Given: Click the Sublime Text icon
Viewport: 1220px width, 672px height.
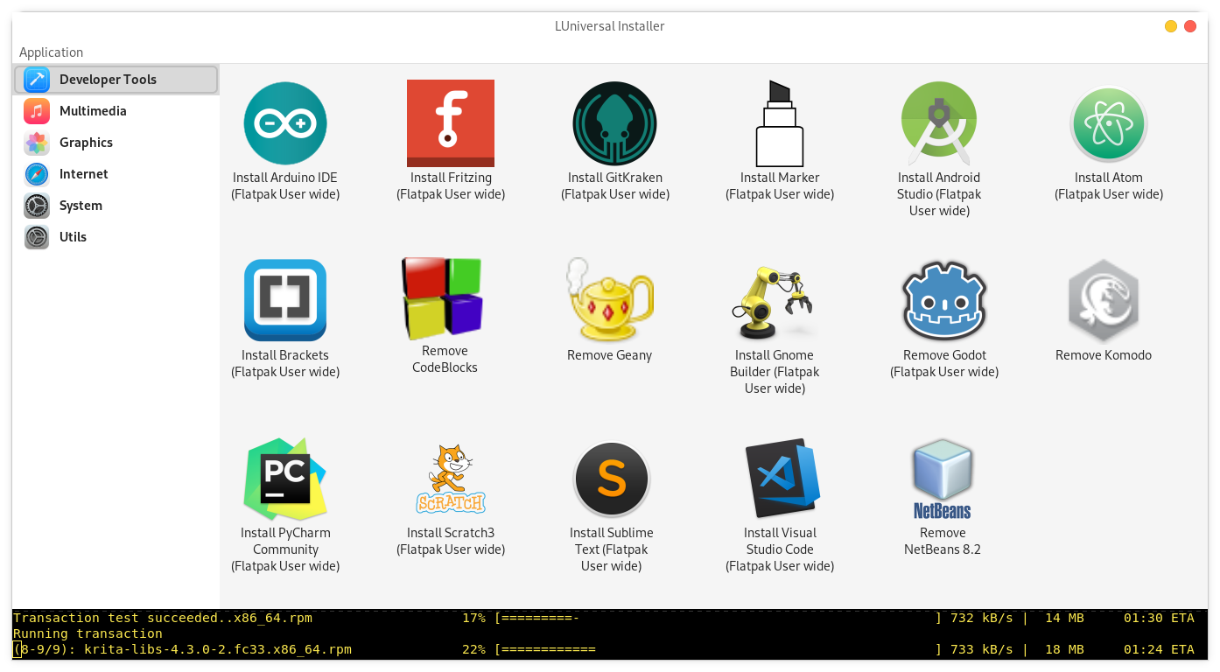Looking at the screenshot, I should (x=611, y=479).
